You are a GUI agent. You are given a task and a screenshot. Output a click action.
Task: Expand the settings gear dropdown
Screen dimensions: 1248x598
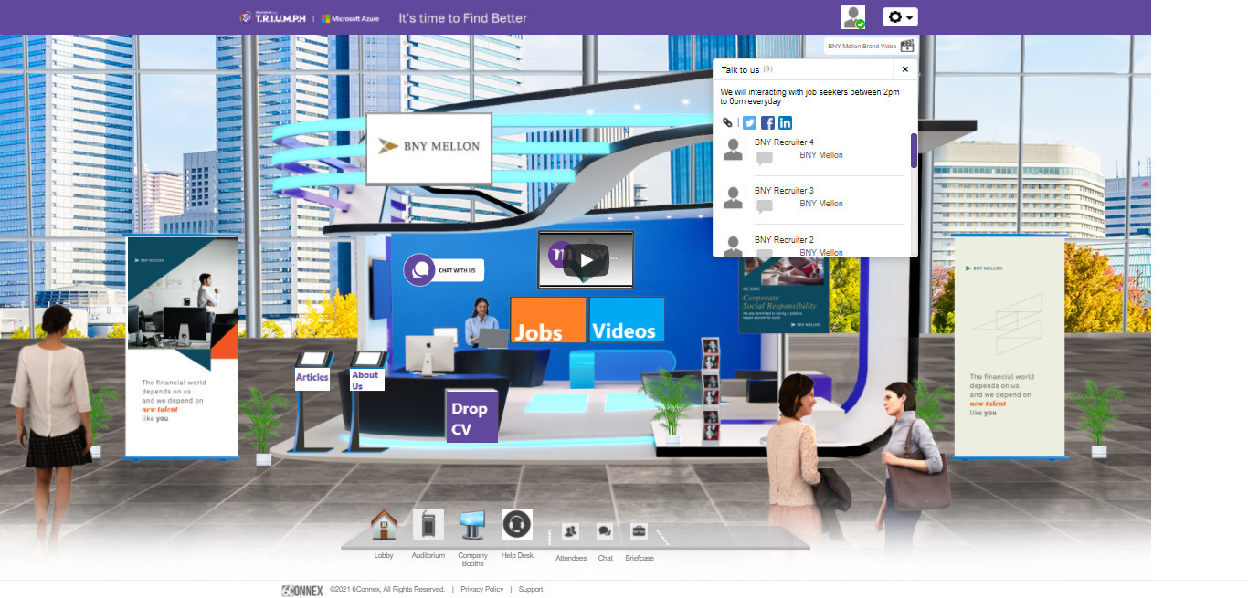click(900, 17)
